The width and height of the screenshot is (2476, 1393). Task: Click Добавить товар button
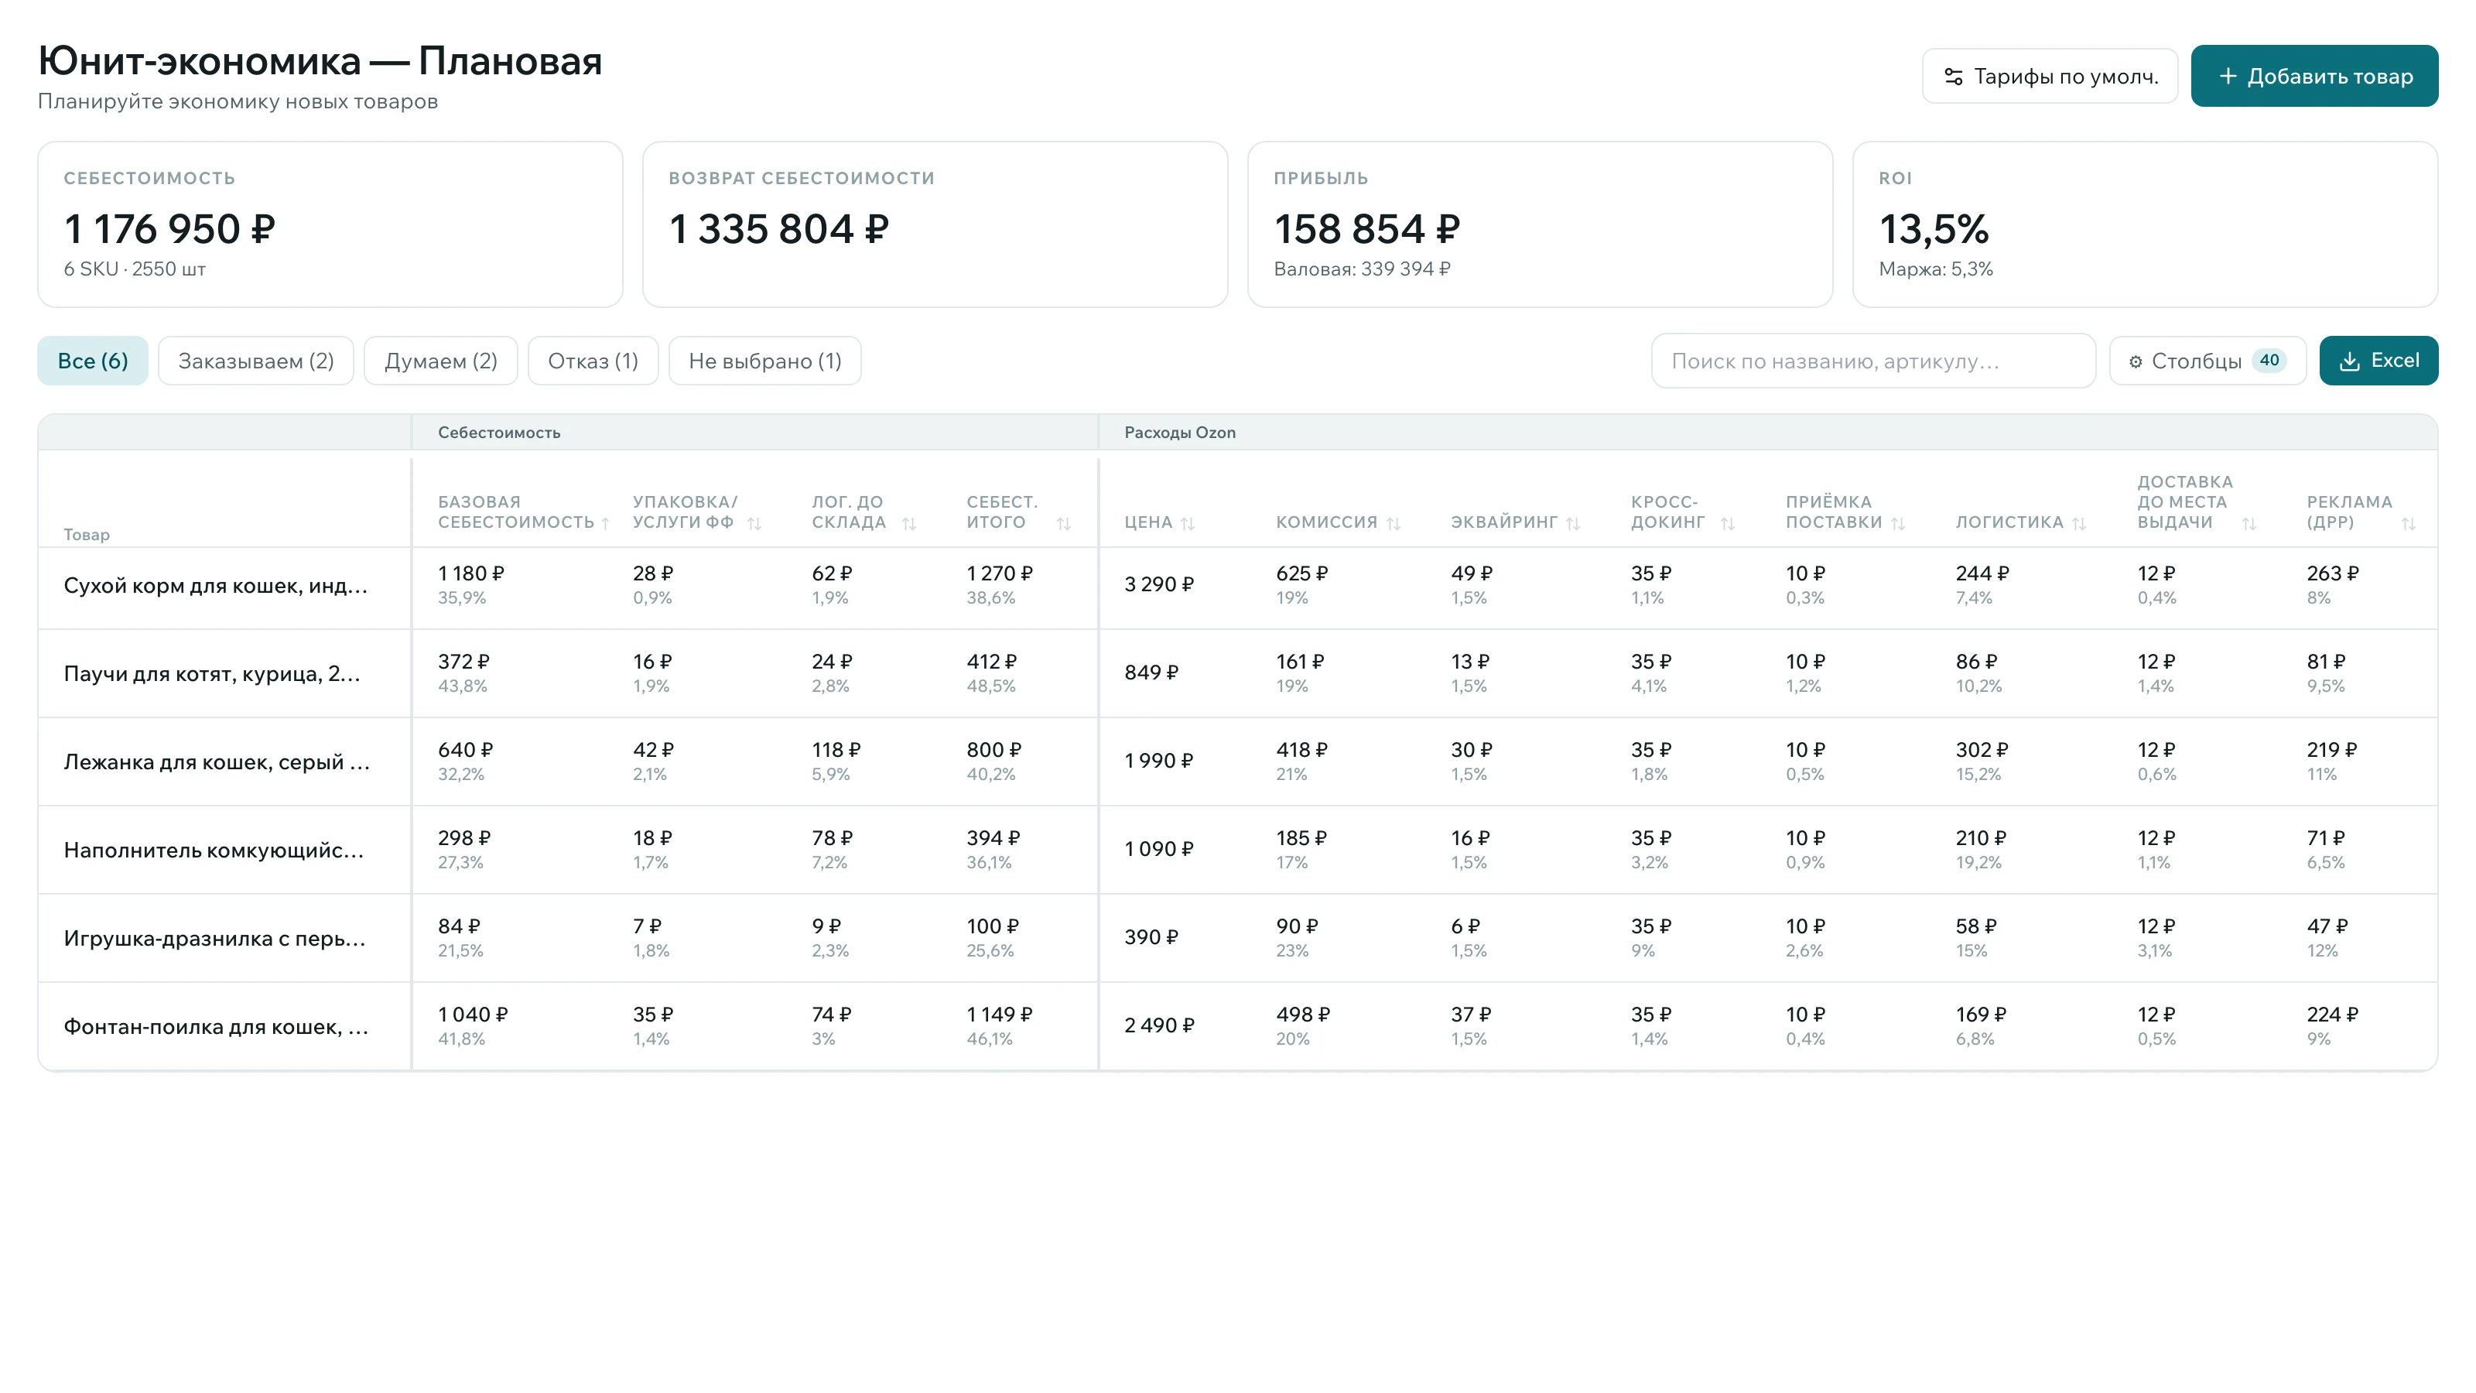[2314, 76]
